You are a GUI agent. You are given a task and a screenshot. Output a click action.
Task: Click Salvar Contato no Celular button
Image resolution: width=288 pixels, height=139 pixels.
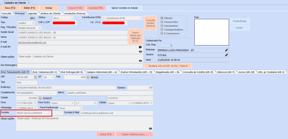point(125,8)
